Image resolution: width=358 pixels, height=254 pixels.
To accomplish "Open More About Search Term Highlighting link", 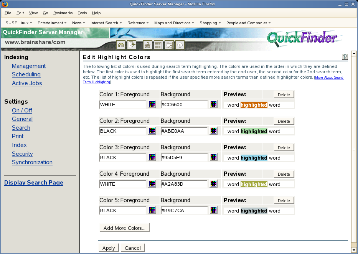I will pyautogui.click(x=330, y=78).
